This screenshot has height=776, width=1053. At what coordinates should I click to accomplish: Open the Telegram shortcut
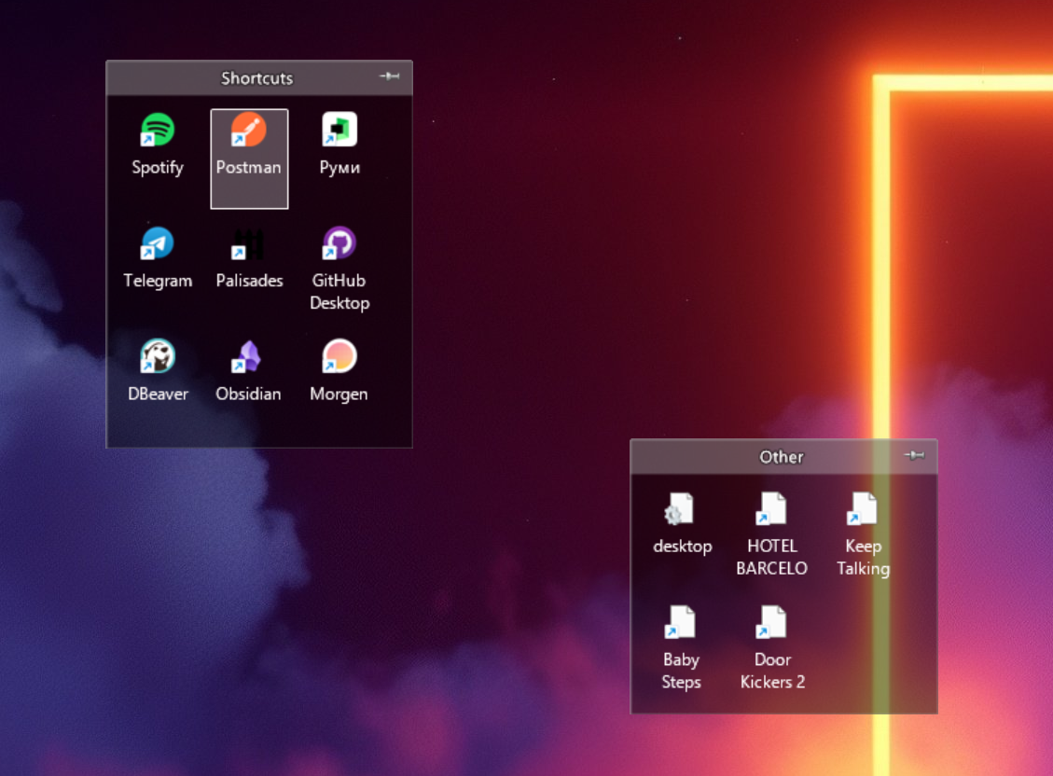(x=157, y=244)
